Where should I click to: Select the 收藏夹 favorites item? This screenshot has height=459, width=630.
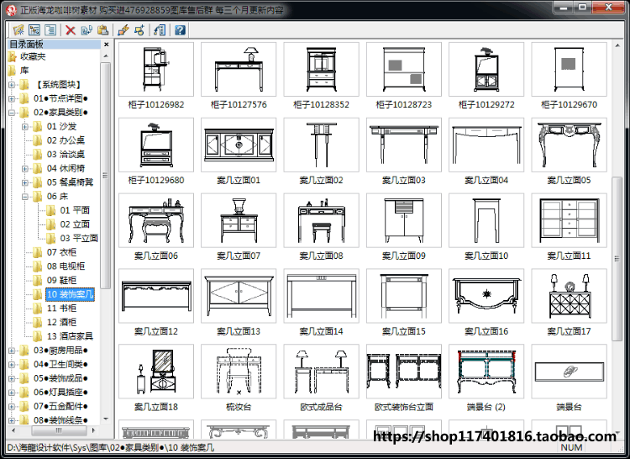click(x=33, y=56)
